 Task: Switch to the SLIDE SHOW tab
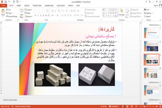61,6
